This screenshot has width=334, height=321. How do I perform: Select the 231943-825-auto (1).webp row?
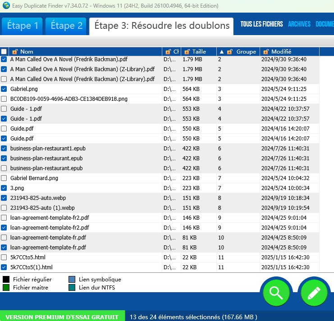pos(160,208)
